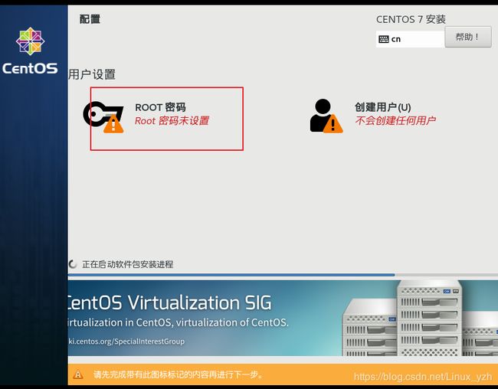Image resolution: width=498 pixels, height=389 pixels.
Task: Select the 创建用户(U) heading
Action: (383, 107)
